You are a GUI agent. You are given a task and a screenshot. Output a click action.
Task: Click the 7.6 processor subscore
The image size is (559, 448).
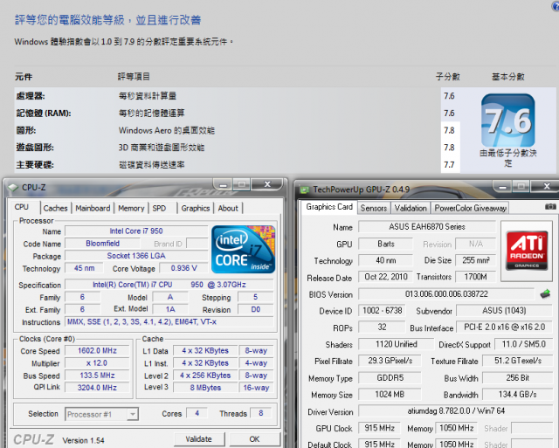(449, 96)
